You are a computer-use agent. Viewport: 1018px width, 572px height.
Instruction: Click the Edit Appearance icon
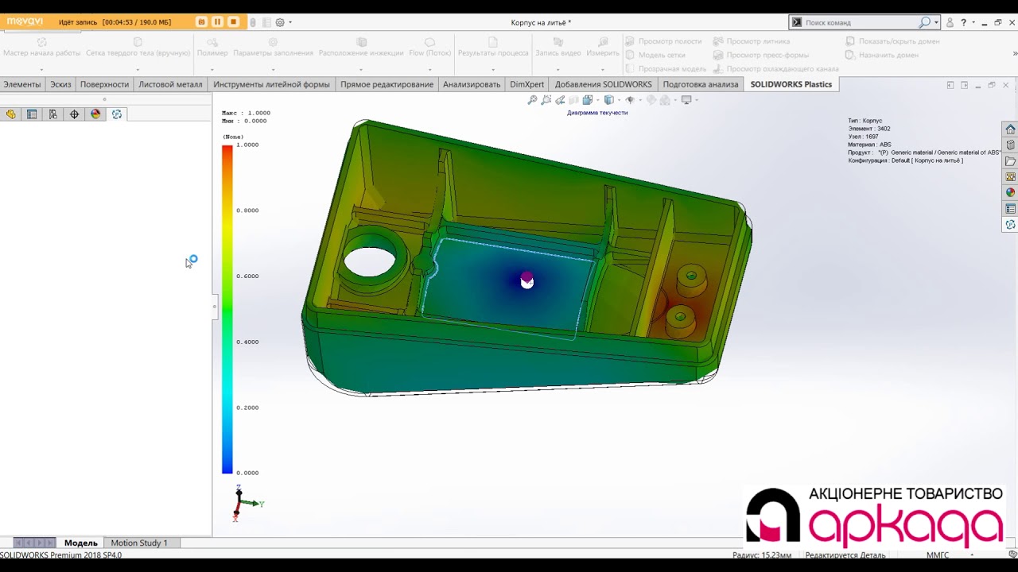(651, 100)
